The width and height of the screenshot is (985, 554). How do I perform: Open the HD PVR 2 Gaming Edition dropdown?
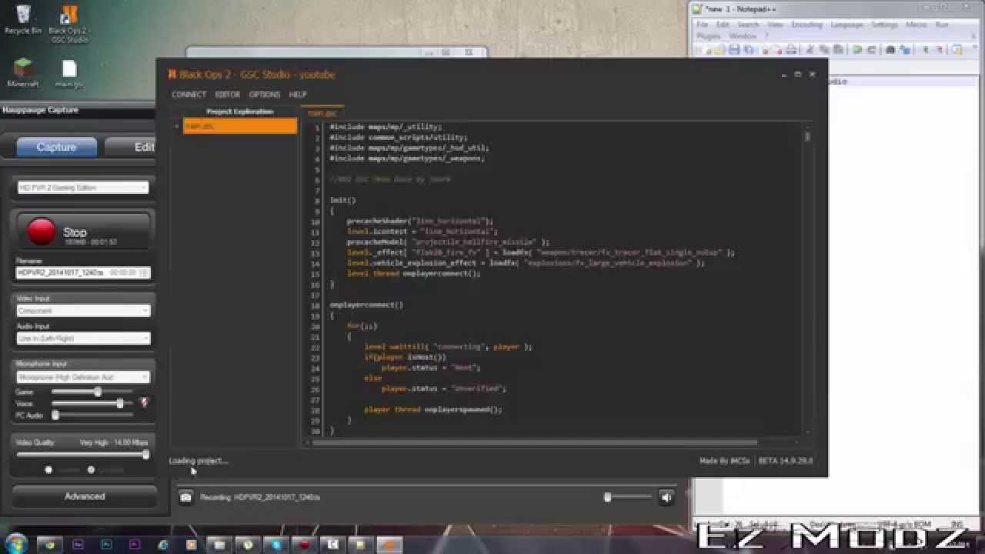coord(83,188)
